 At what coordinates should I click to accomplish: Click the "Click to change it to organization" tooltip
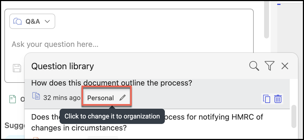tap(112, 117)
